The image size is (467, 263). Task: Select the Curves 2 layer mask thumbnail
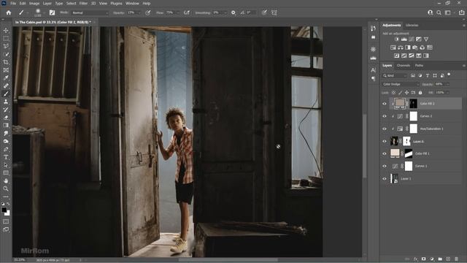414,116
